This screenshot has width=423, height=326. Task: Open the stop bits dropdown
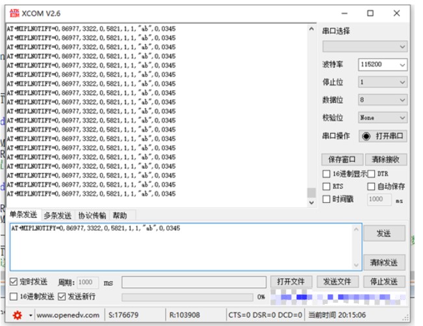pos(383,82)
